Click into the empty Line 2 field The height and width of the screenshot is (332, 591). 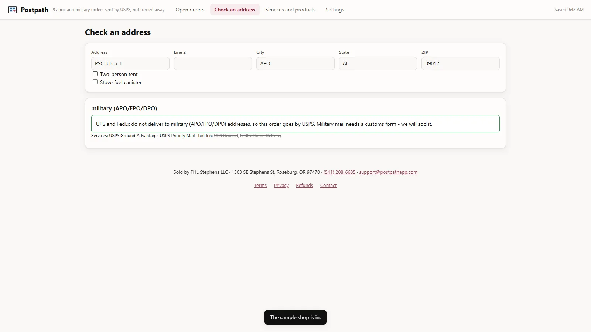tap(213, 63)
